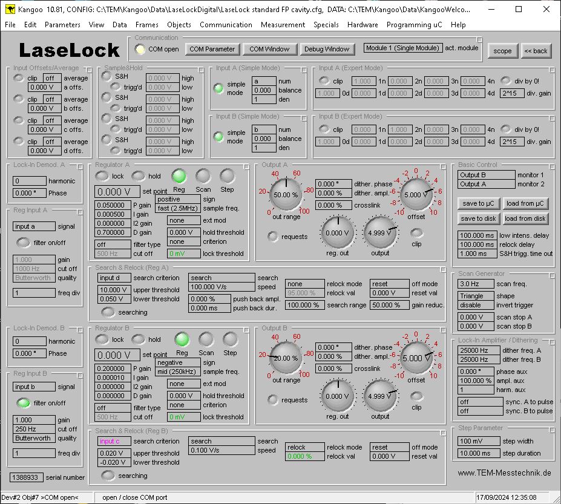Image resolution: width=561 pixels, height=504 pixels.
Task: Toggle Input A simple mode
Action: [x=218, y=89]
